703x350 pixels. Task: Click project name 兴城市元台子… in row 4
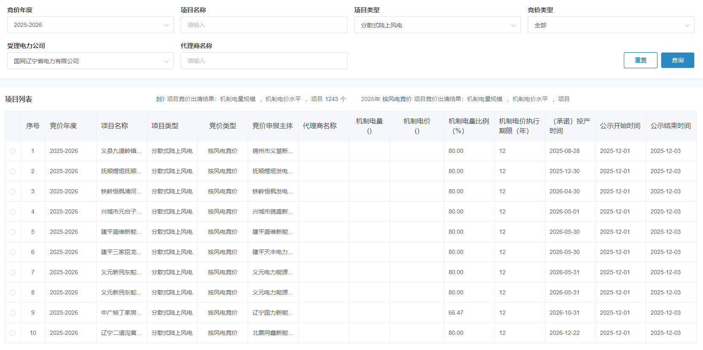(x=121, y=212)
